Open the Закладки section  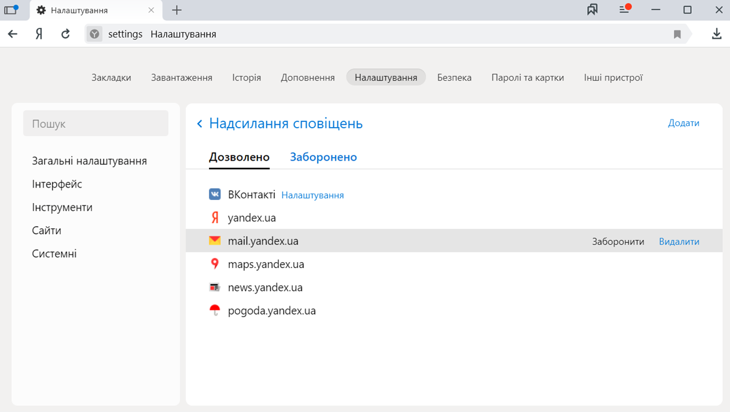click(111, 77)
